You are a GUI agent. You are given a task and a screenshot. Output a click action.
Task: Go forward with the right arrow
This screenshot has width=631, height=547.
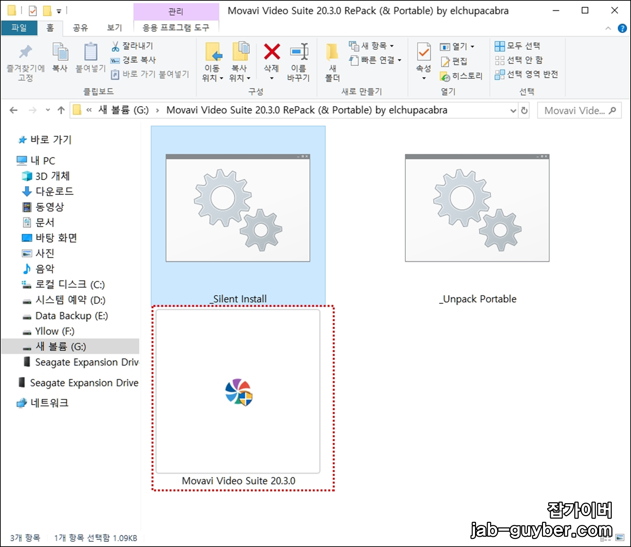coord(33,110)
